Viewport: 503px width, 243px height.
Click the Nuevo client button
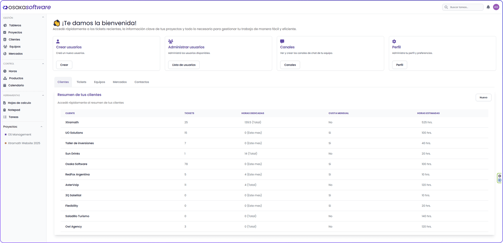click(x=483, y=98)
